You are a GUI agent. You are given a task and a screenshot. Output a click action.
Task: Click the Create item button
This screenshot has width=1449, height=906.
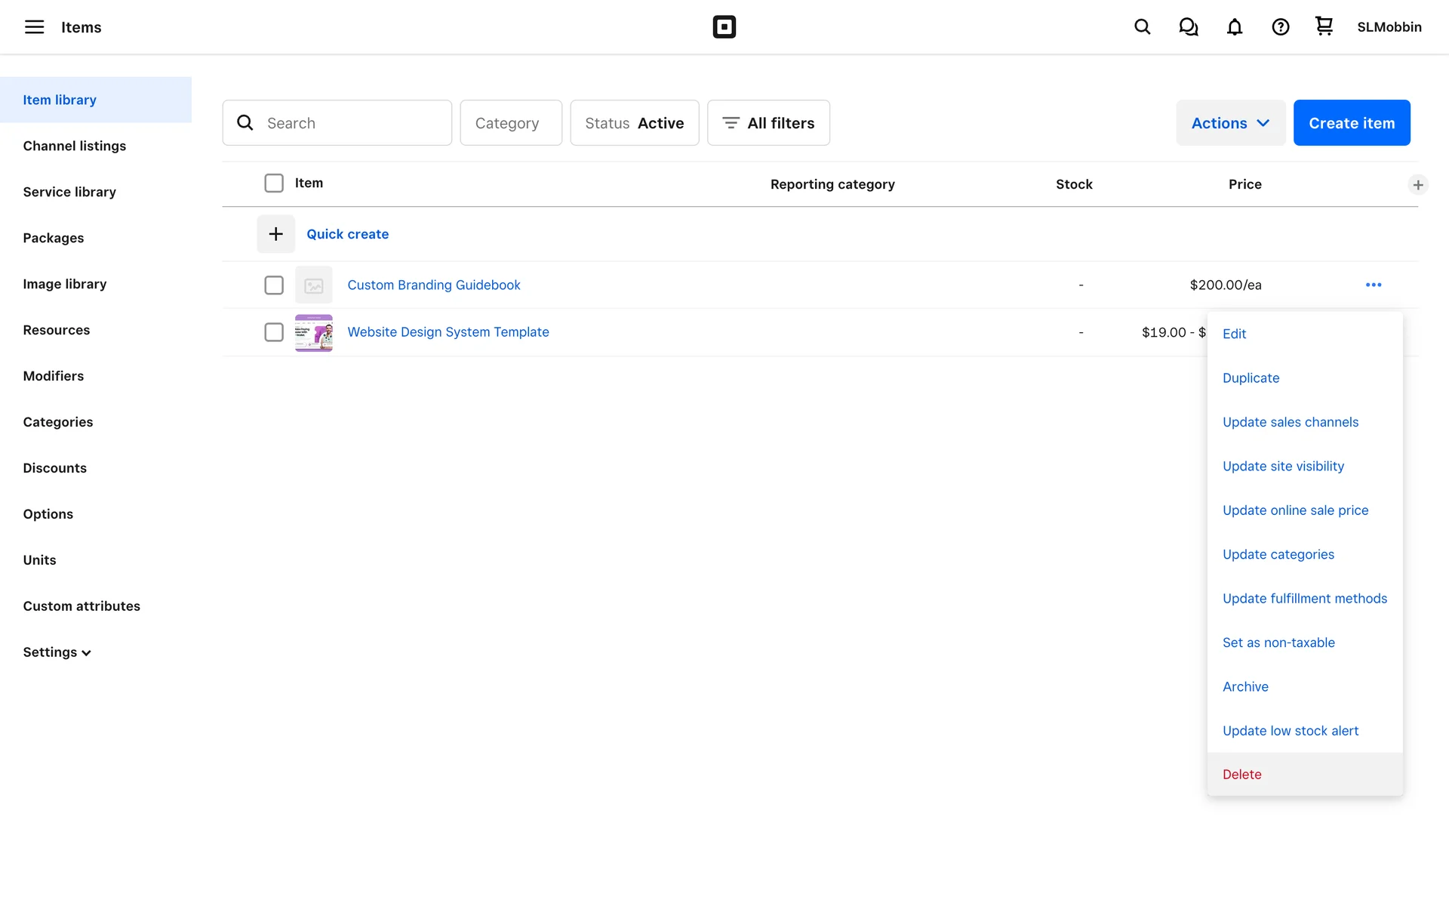[x=1351, y=123]
